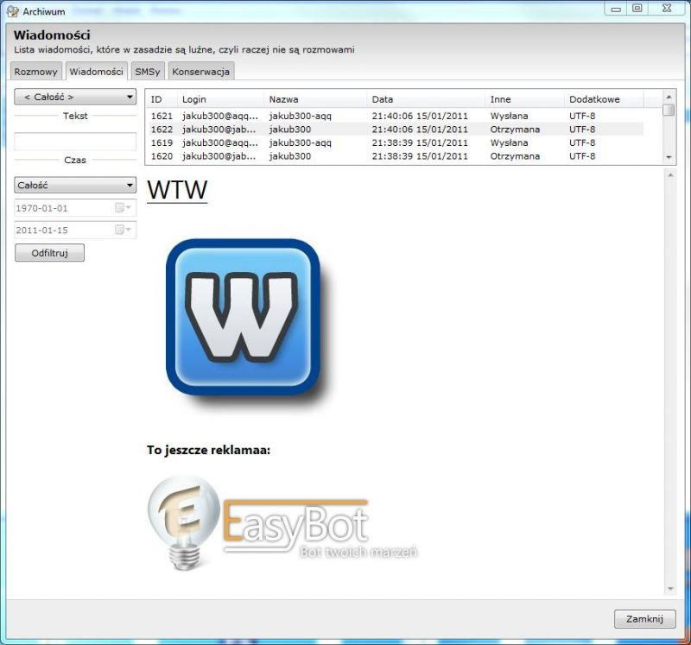Select message row with ID 1620
Screen dimensions: 691x645
click(395, 156)
